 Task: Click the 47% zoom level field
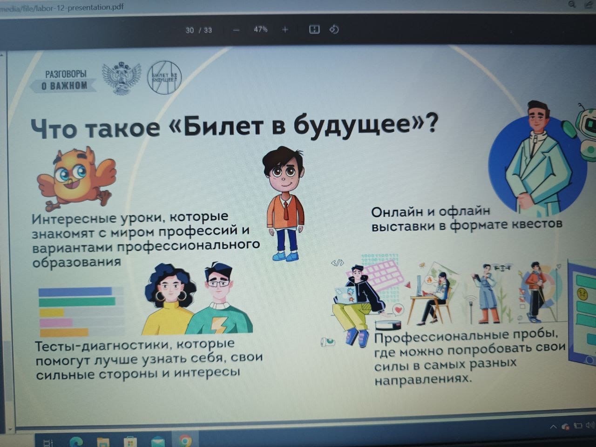click(260, 29)
